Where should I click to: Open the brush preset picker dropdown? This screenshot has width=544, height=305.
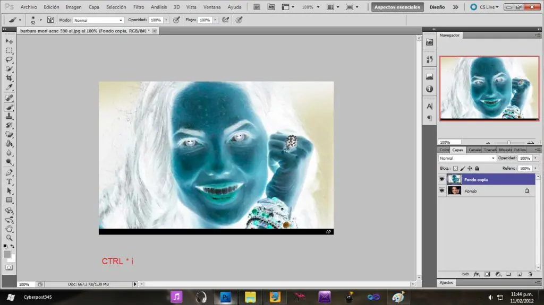[40, 20]
